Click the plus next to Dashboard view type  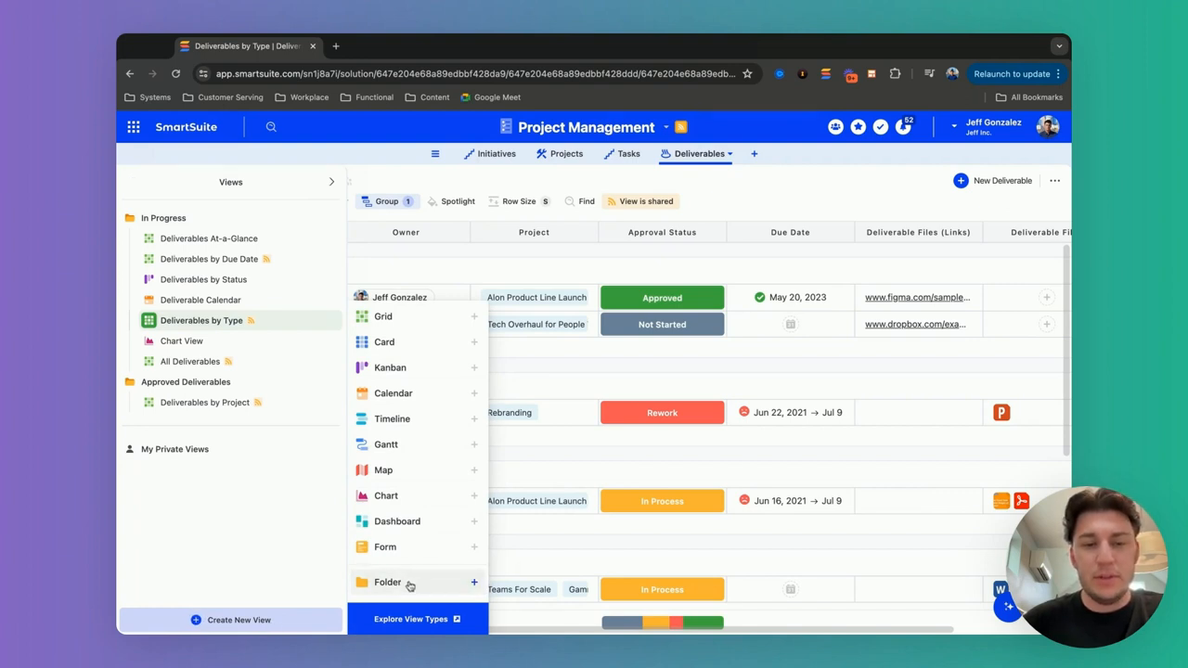(474, 521)
